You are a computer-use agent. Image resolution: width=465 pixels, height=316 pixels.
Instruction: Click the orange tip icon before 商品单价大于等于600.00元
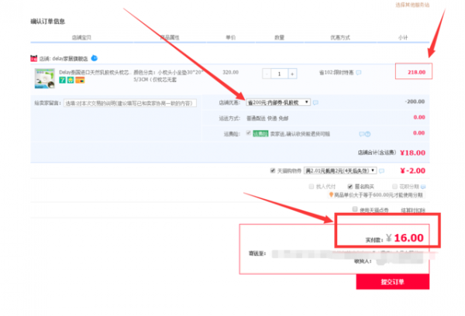(x=331, y=194)
